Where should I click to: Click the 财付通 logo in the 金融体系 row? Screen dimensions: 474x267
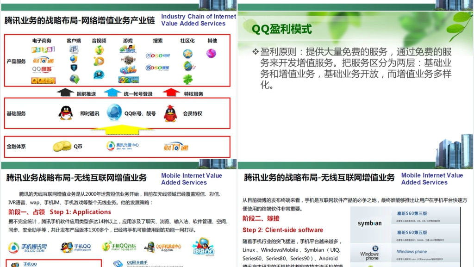coord(176,147)
